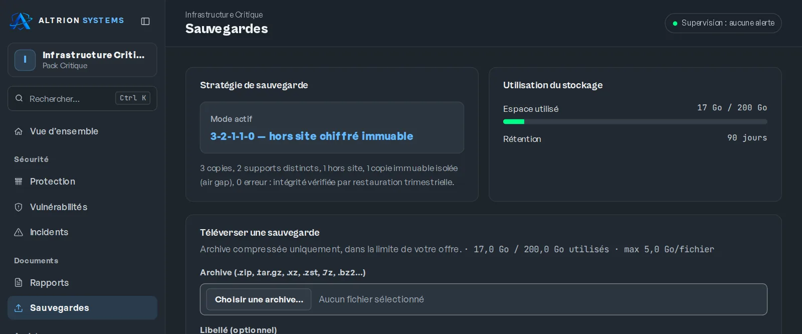
Task: Click the home icon beside Vue d'ensemble
Action: 19,131
